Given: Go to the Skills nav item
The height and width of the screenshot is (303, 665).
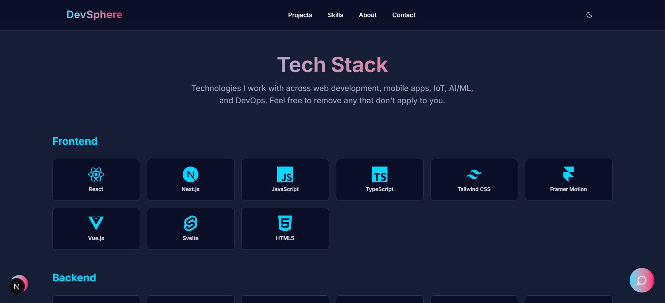Looking at the screenshot, I should pos(335,15).
